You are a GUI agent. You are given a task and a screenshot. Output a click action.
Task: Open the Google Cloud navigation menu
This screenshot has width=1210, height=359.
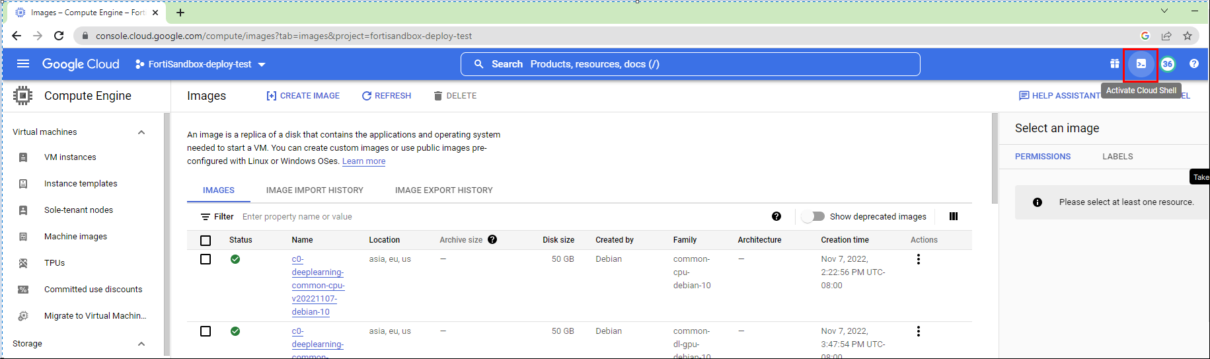pos(23,64)
